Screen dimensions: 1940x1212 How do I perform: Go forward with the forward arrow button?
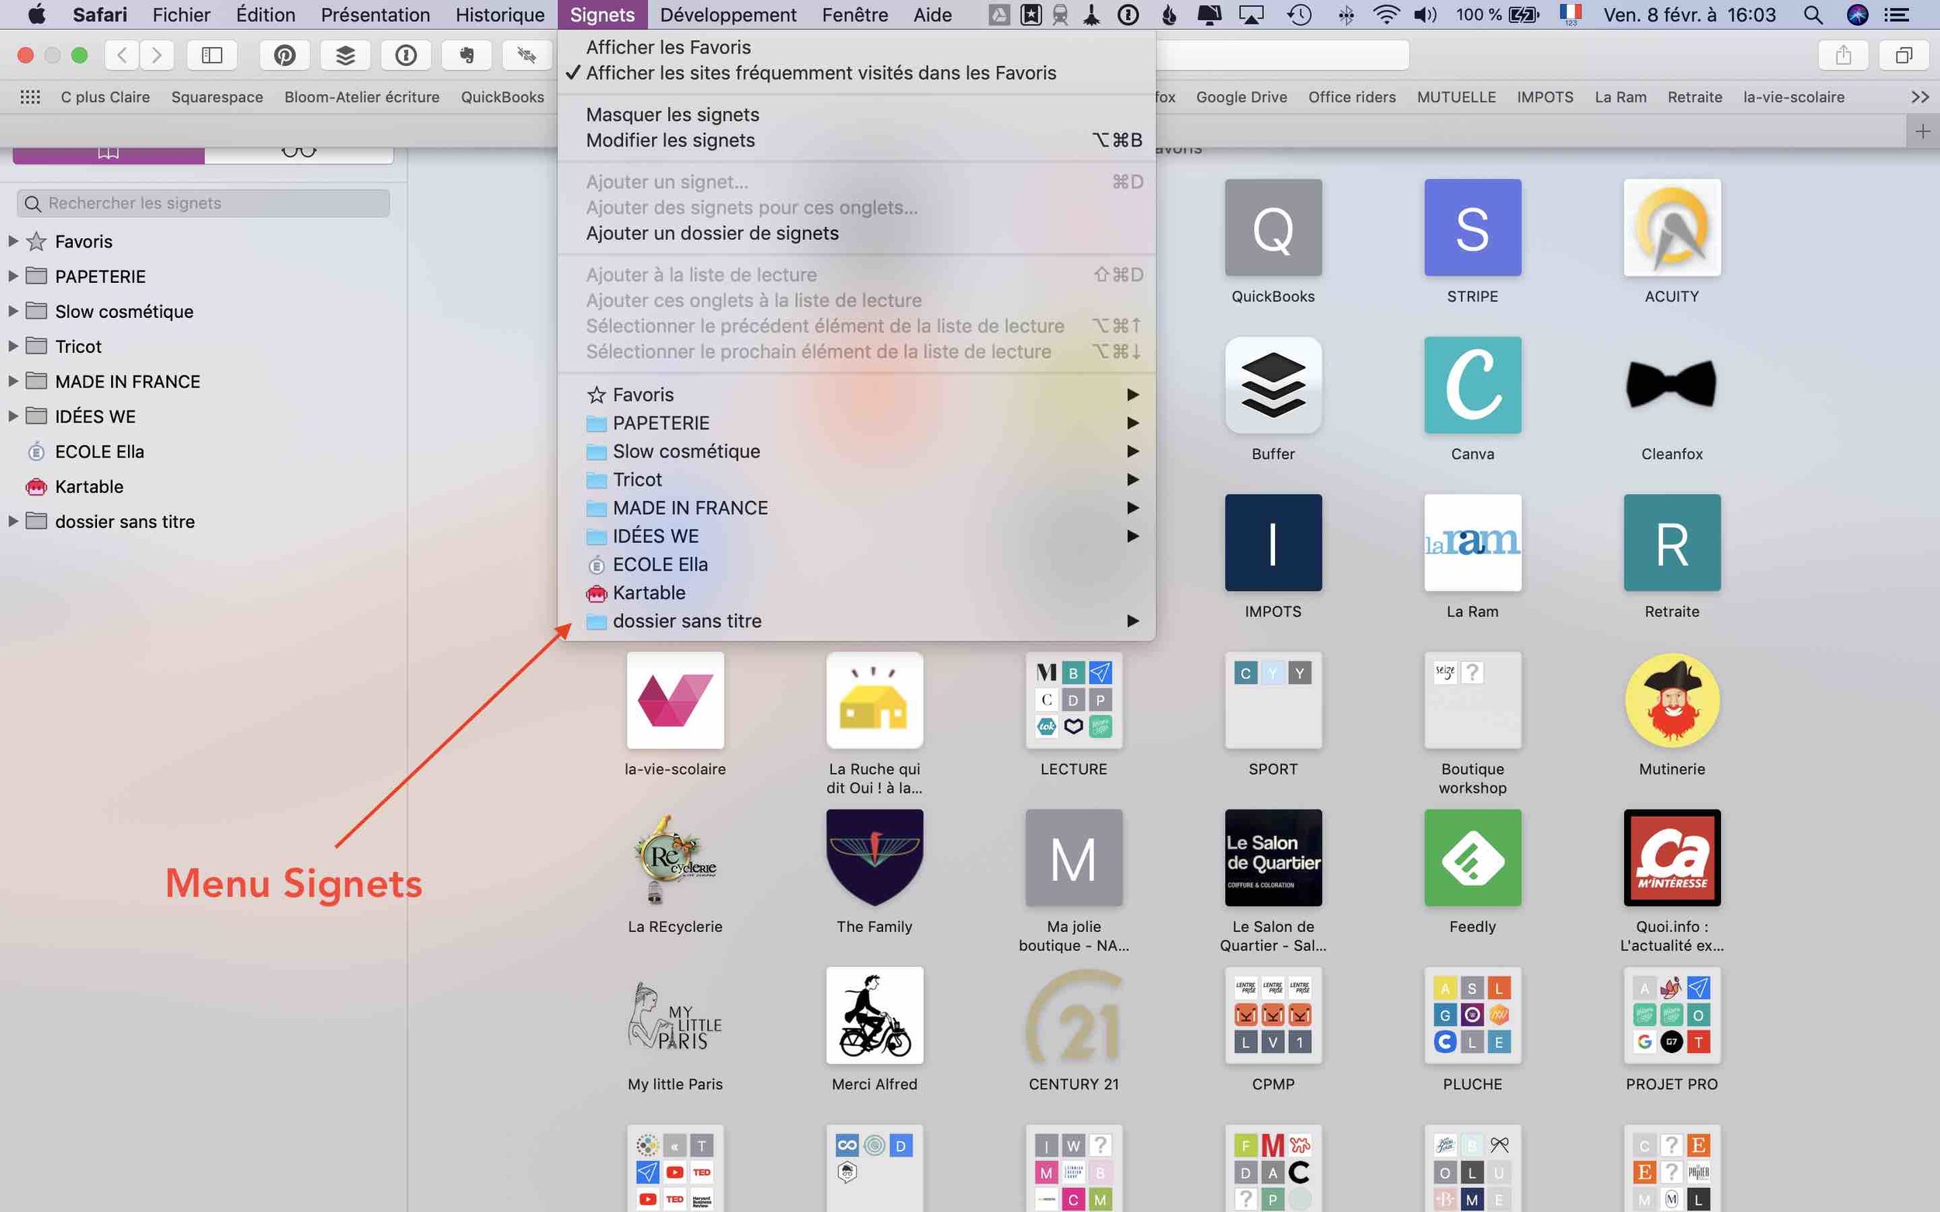pyautogui.click(x=157, y=55)
